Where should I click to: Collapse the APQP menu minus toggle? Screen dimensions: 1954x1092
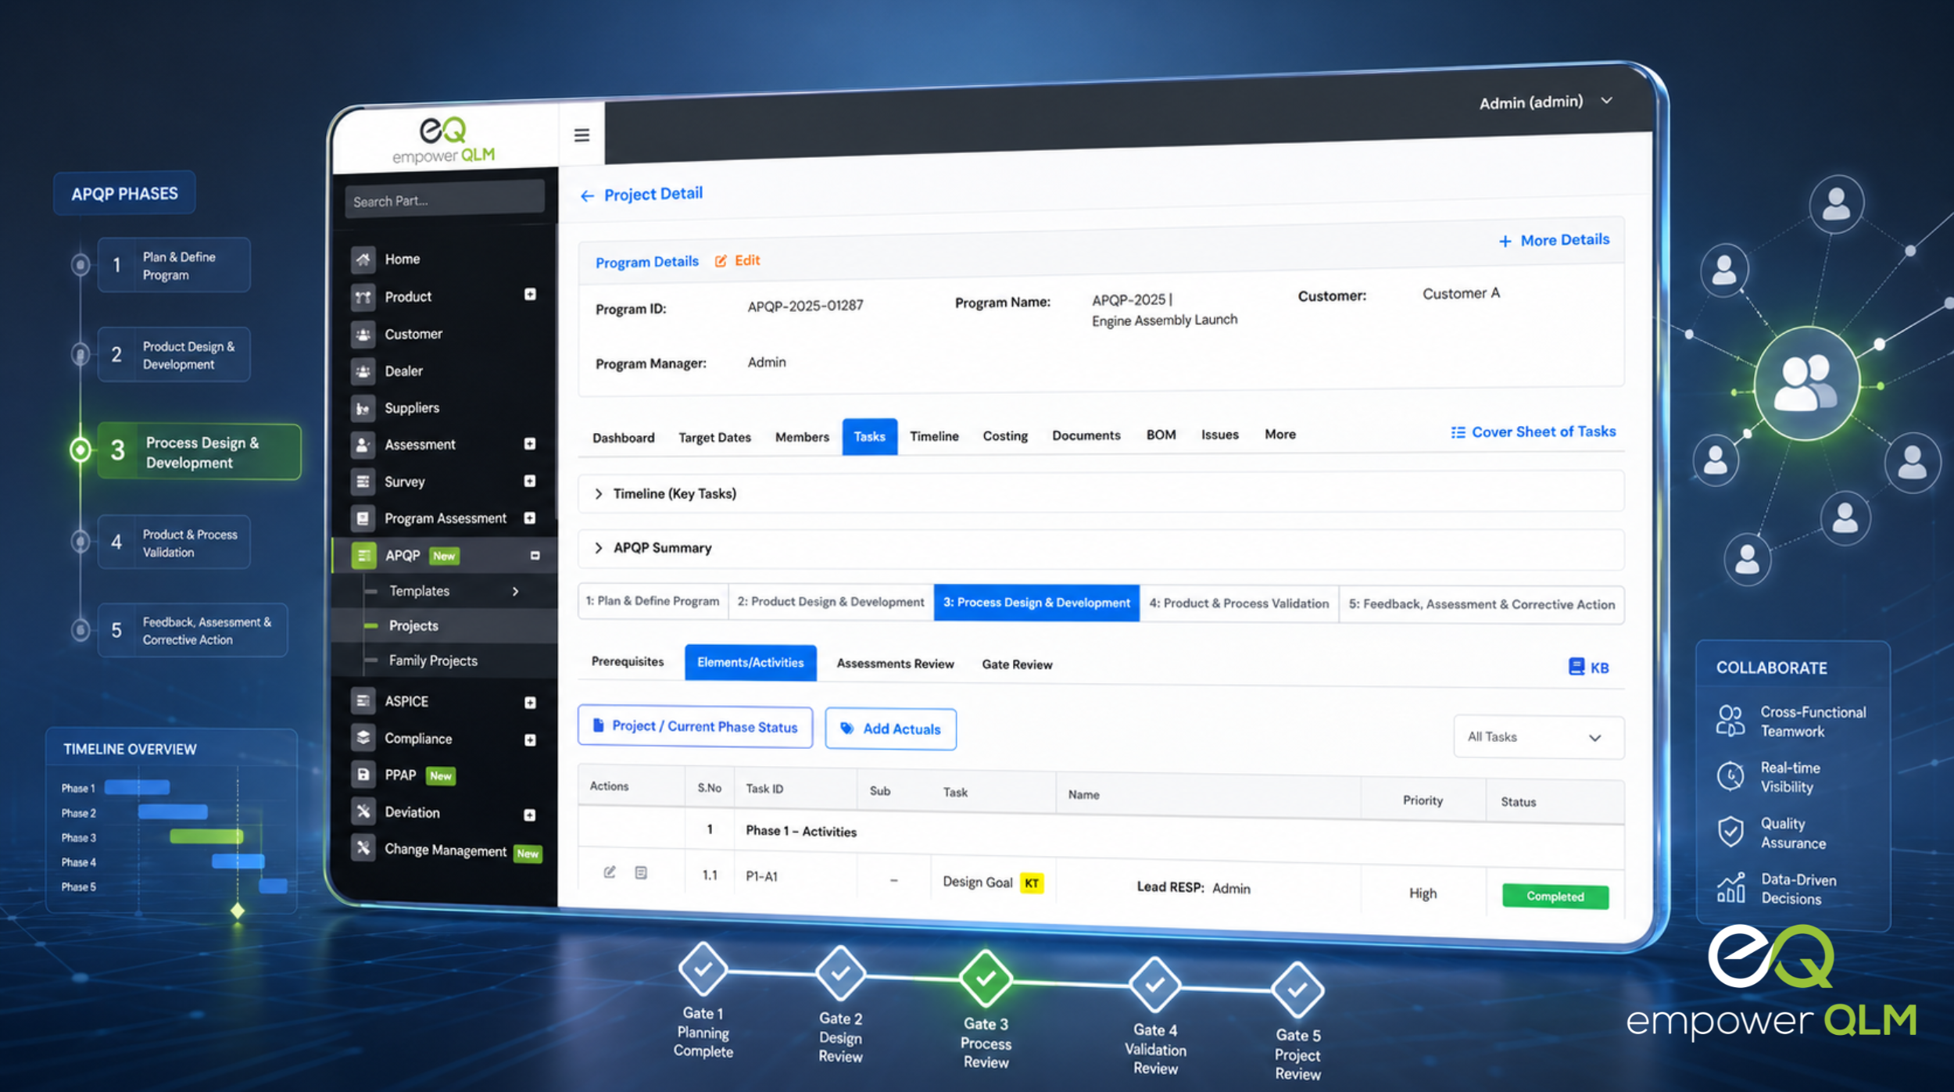535,556
